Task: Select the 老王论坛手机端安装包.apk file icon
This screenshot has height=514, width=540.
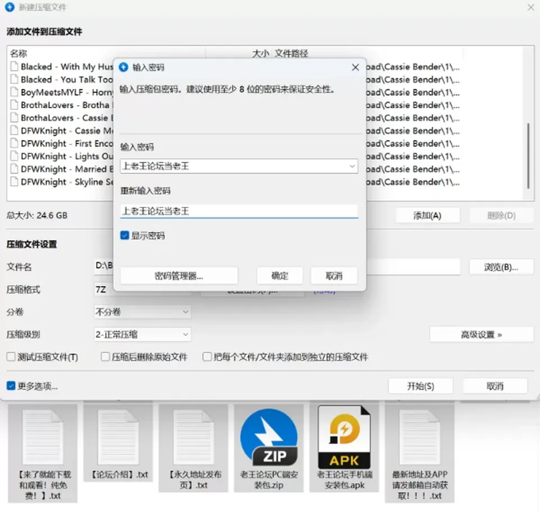Action: (344, 437)
